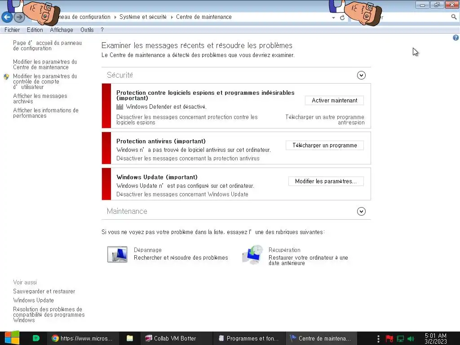Click the network monitor tray icon
This screenshot has width=460, height=345.
400,339
